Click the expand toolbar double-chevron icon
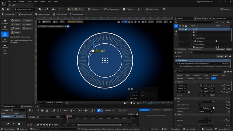 pyautogui.click(x=164, y=9)
